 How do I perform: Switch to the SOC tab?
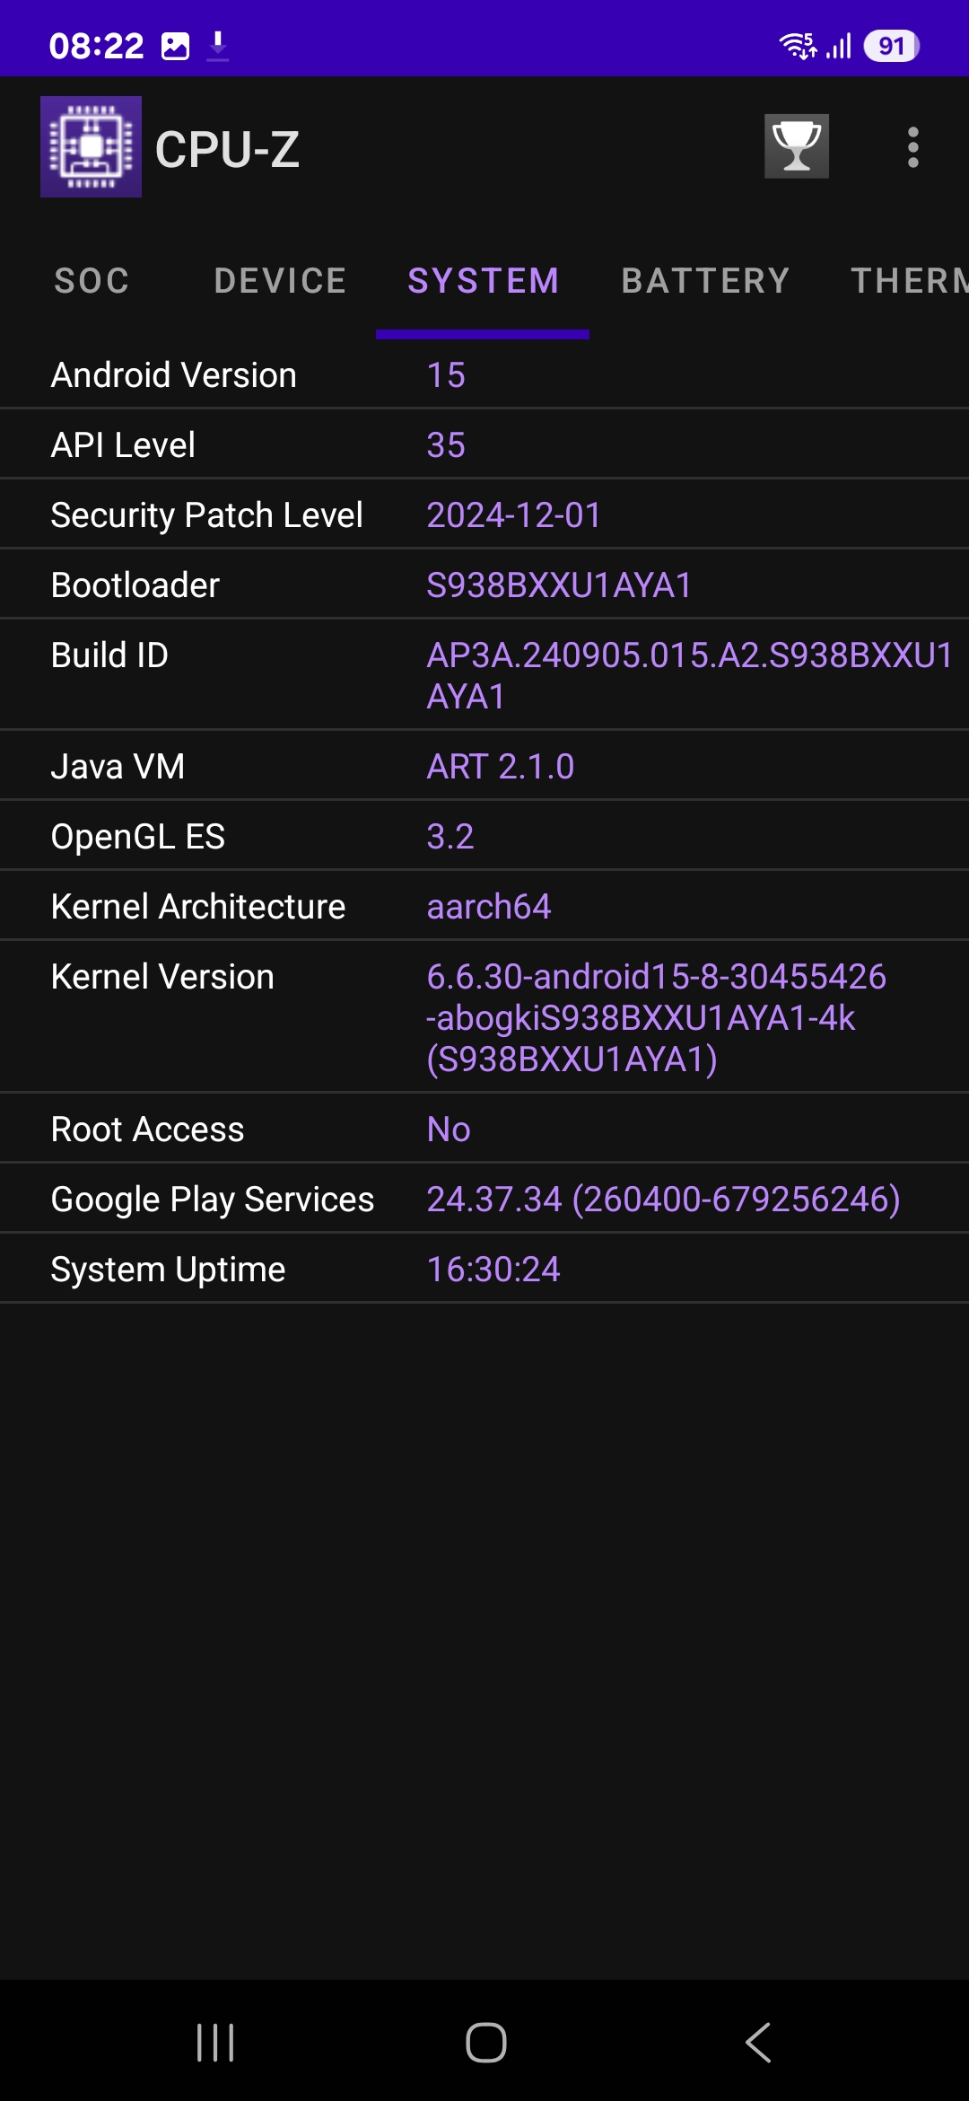pyautogui.click(x=92, y=281)
